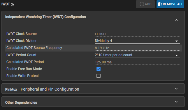Click the trash icon on REMOVE ALL
This screenshot has height=110, width=188.
(160, 4)
